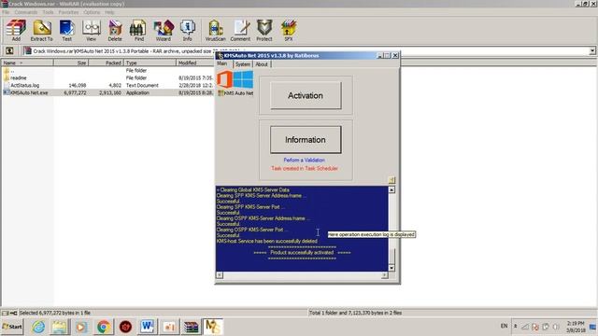The image size is (598, 336).
Task: Click the red circular taskbar app icon
Action: coord(125,327)
